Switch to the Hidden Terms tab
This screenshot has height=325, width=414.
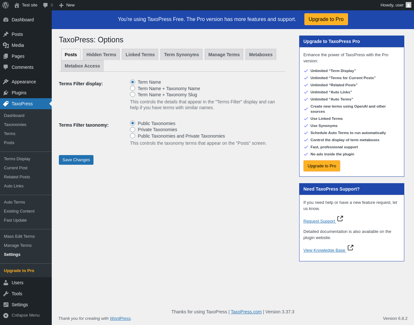point(101,55)
